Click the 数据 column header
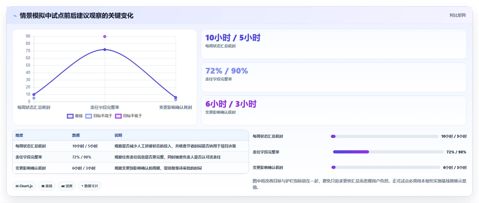This screenshot has height=203, width=479. [x=76, y=135]
